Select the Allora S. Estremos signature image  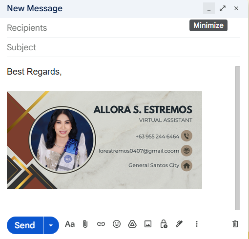[x=104, y=140]
